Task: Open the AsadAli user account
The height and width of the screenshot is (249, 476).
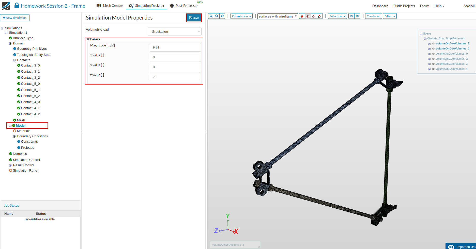Action: point(469,6)
